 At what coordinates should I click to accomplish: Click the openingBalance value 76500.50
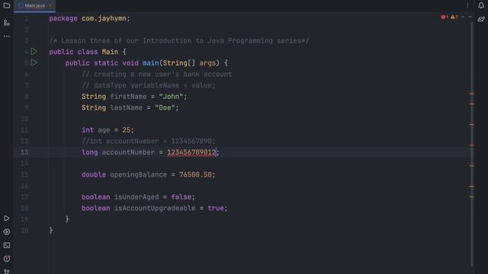195,174
